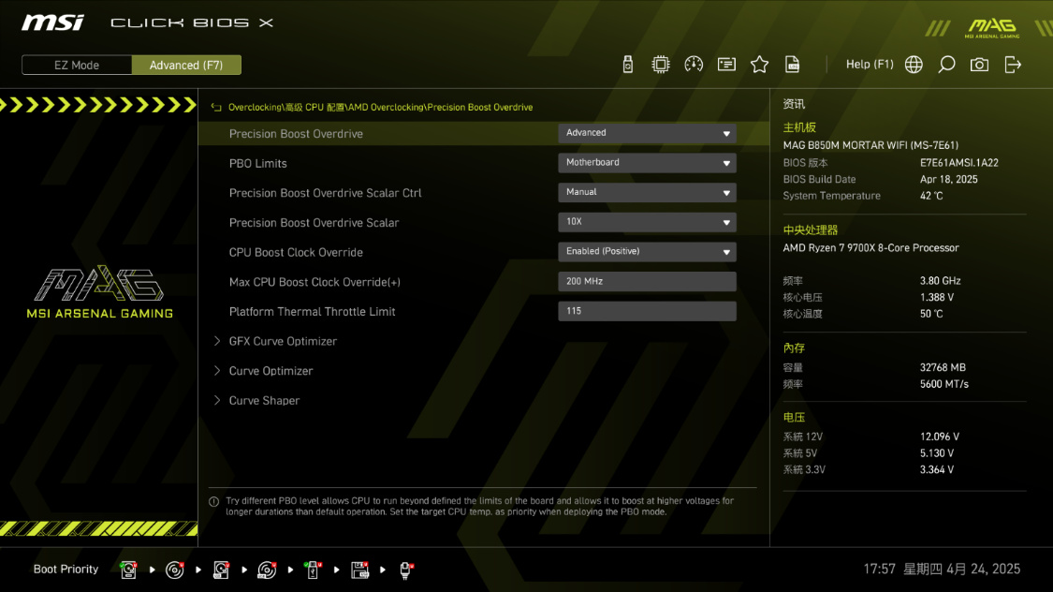Open CPU Boost Clock Override dropdown
The width and height of the screenshot is (1053, 592).
pos(647,251)
